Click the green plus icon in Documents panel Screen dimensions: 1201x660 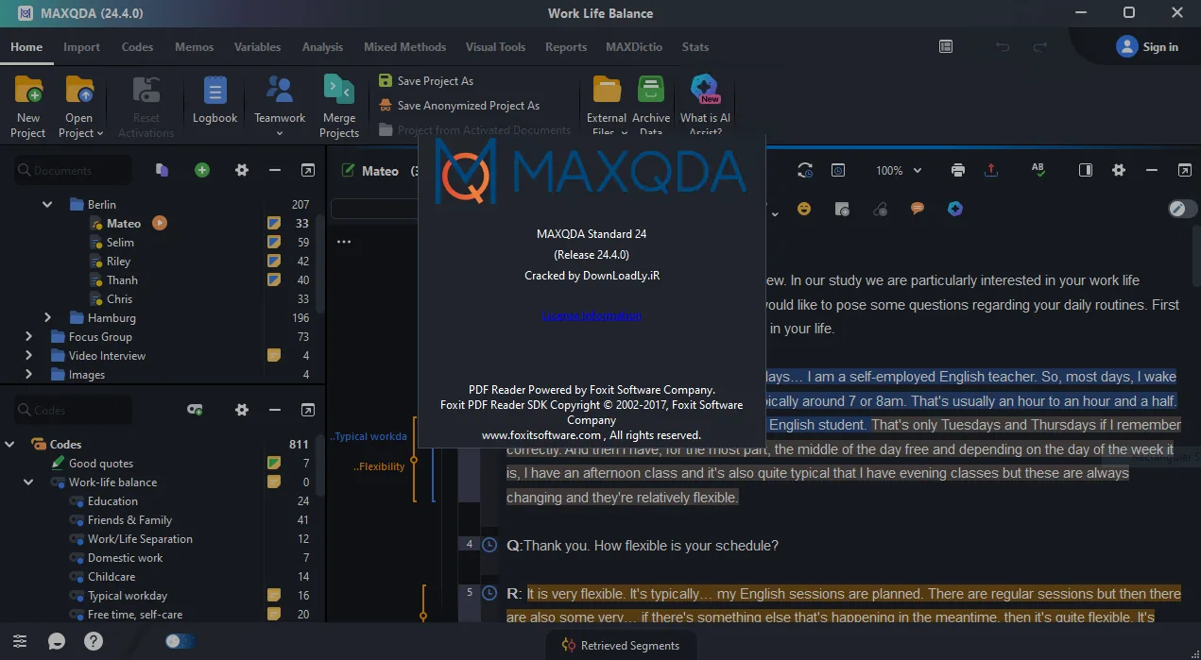[202, 170]
